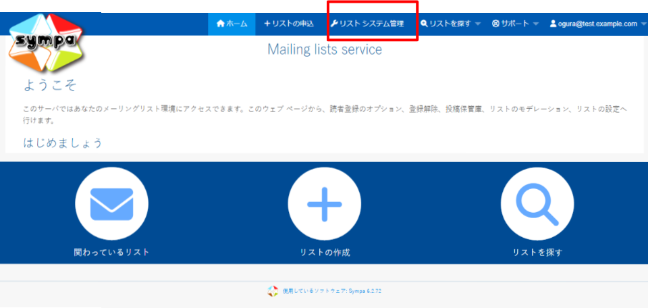
Task: Expand the サポート dropdown menu
Action: coord(515,24)
